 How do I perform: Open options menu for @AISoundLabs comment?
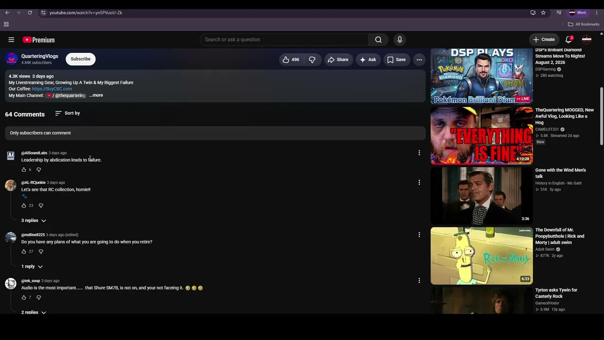pos(419,153)
